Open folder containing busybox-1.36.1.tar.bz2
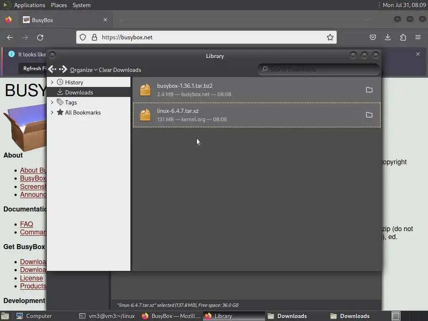The image size is (428, 321). click(369, 90)
